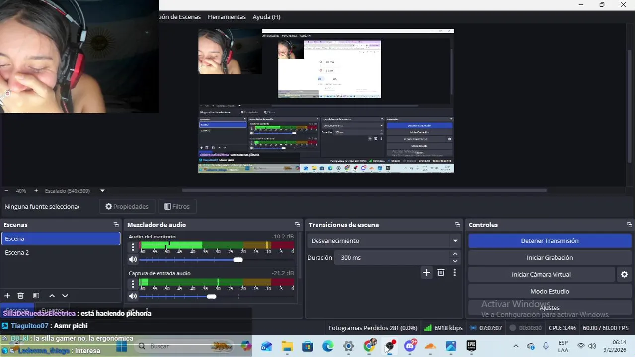
Task: Undock the Transiciones de escena panel
Action: (457, 225)
